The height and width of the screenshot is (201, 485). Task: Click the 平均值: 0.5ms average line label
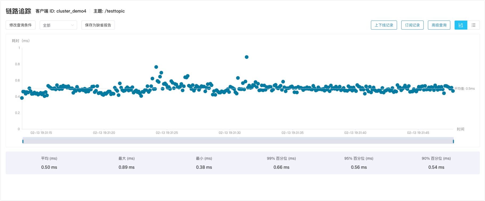tap(464, 89)
